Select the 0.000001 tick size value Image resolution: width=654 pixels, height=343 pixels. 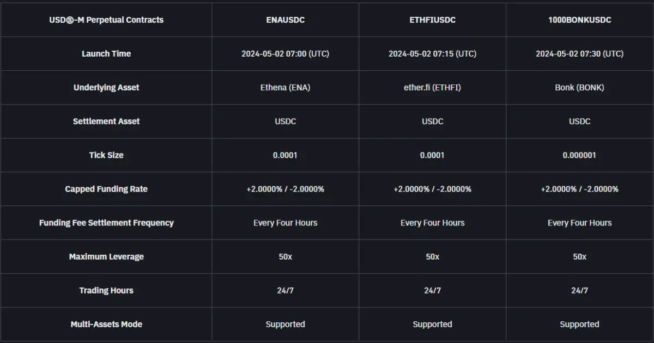(579, 155)
